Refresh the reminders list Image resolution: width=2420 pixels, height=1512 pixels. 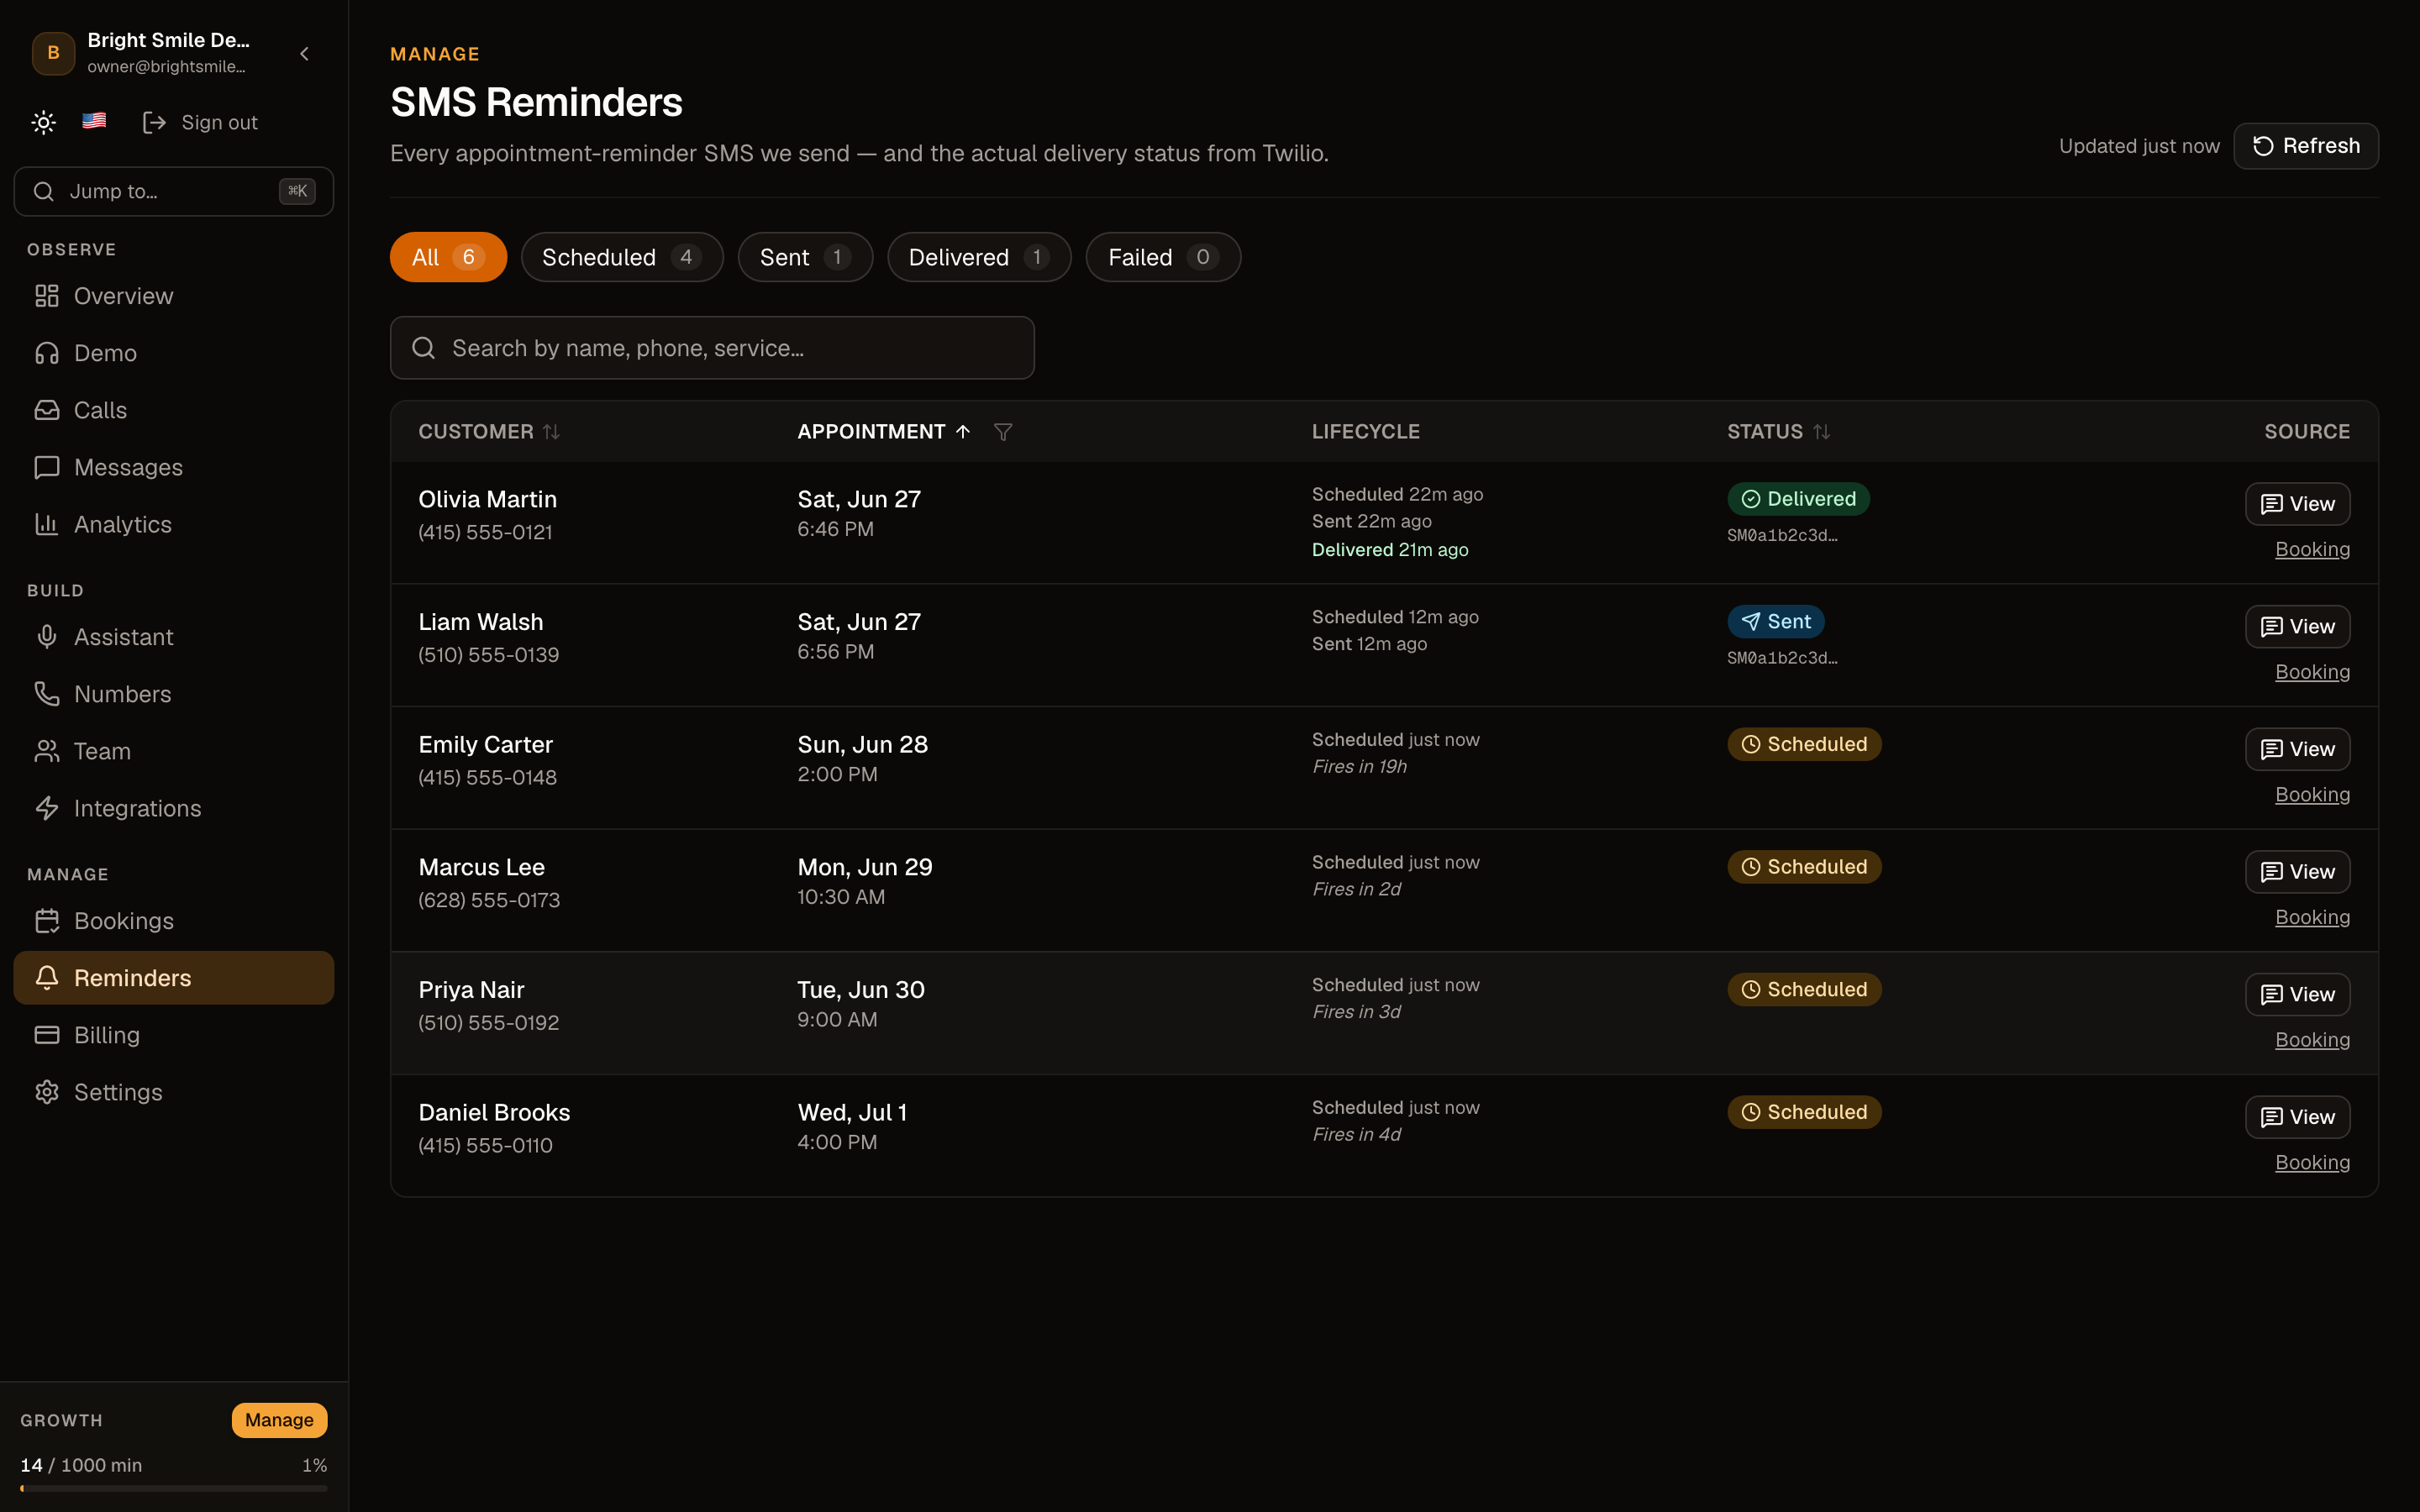tap(2306, 146)
